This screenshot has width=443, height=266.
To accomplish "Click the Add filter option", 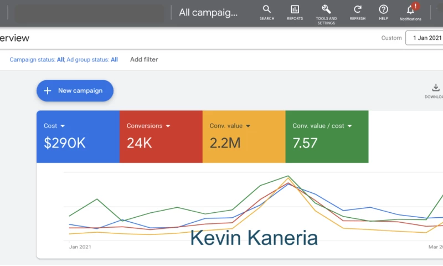I will pos(144,60).
